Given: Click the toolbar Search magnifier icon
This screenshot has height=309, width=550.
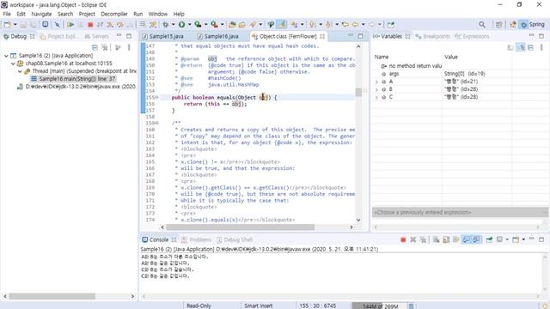Looking at the screenshot, I should pyautogui.click(x=482, y=25).
